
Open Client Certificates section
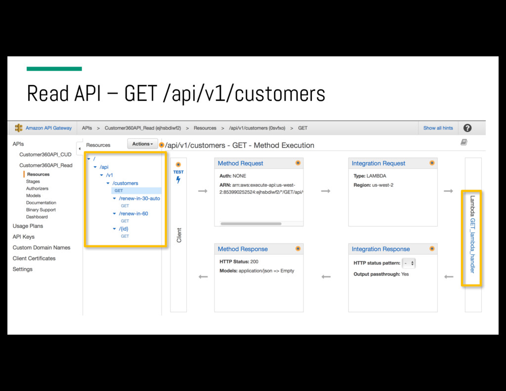click(x=34, y=259)
